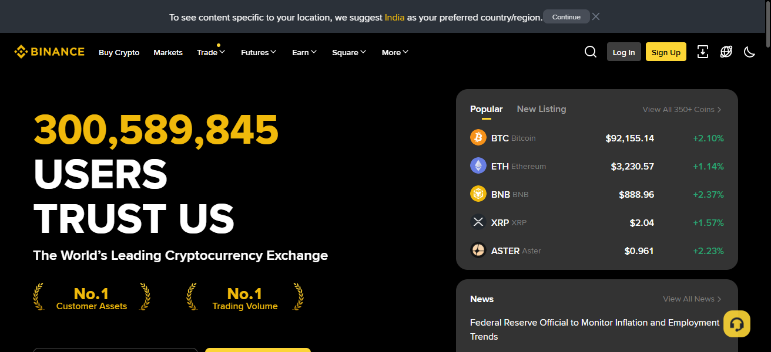Select the Ethereum coin icon
The width and height of the screenshot is (771, 352).
tap(478, 165)
